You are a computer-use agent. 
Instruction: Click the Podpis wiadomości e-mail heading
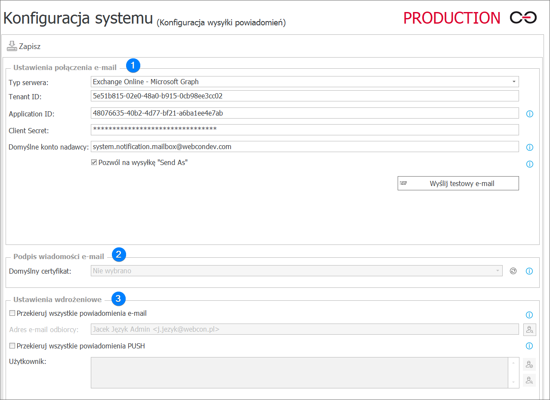59,256
